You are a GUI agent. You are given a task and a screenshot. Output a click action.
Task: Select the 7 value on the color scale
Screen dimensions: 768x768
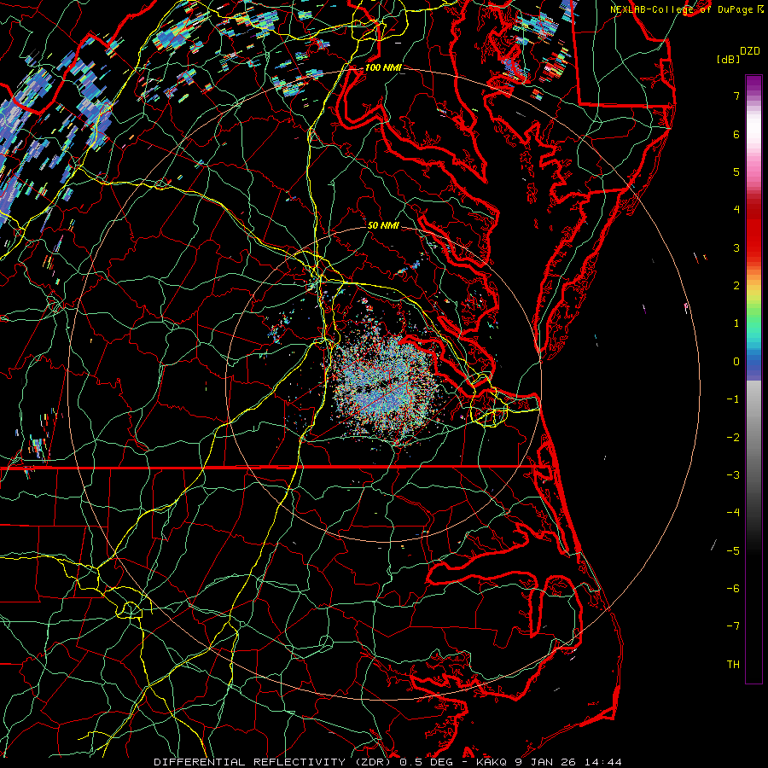736,96
